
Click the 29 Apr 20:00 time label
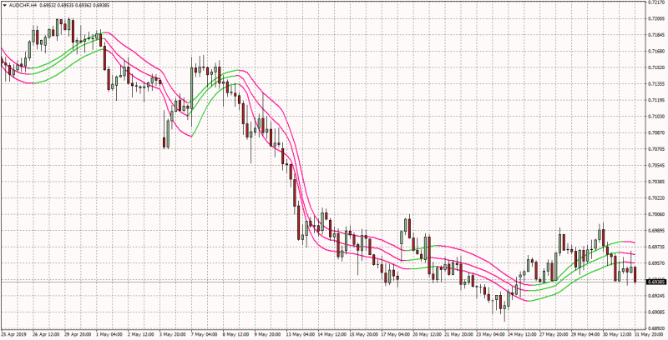77,336
